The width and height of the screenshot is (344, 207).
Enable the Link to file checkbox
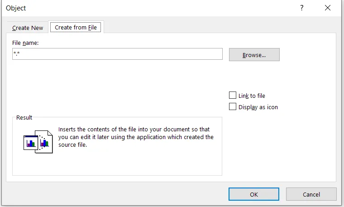(x=233, y=96)
